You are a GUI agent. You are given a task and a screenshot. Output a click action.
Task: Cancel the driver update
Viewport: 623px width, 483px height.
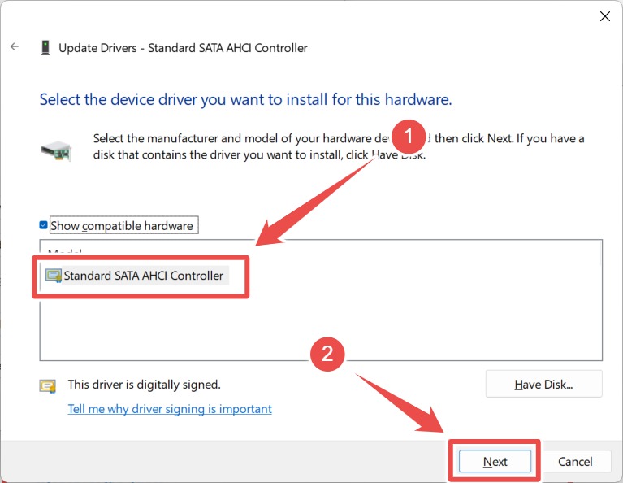[575, 462]
